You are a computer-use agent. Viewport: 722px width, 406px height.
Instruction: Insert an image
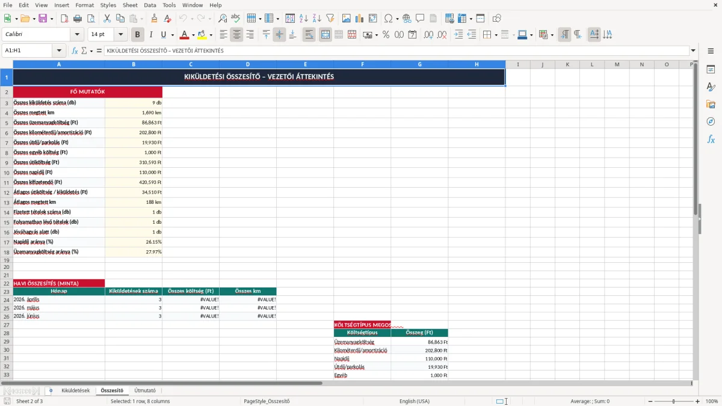coord(347,19)
